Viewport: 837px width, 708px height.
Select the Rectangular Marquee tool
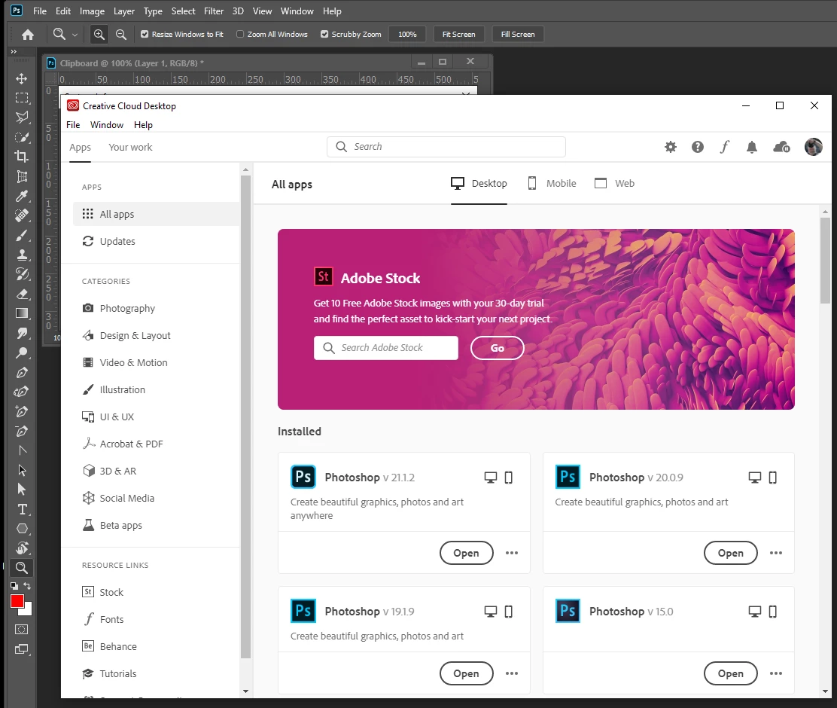point(21,98)
